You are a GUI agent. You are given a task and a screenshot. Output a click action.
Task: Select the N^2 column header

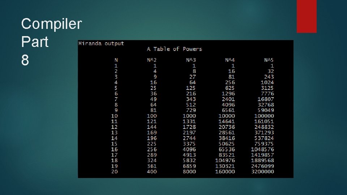coord(152,60)
